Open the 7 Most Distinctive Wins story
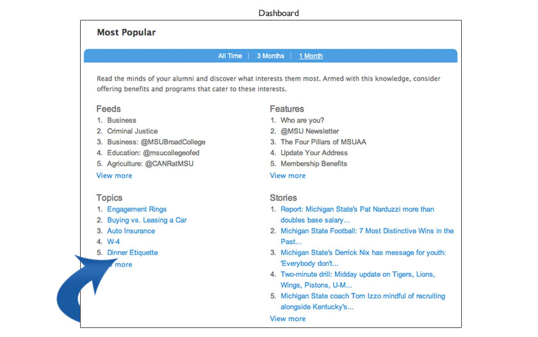This screenshot has width=538, height=337. [x=367, y=236]
